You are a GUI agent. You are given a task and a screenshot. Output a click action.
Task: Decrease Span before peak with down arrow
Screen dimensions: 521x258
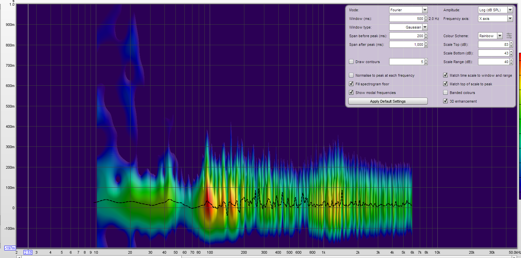pos(426,37)
